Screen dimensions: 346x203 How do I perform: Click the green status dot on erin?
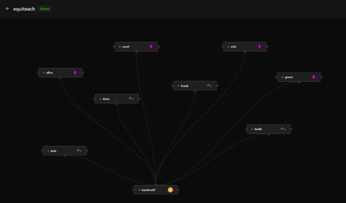(228, 47)
